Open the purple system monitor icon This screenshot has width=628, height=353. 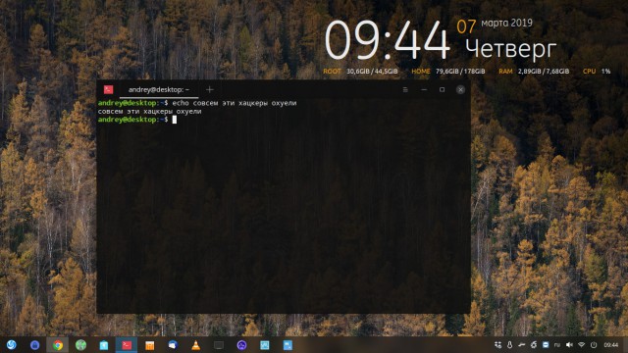(x=241, y=345)
